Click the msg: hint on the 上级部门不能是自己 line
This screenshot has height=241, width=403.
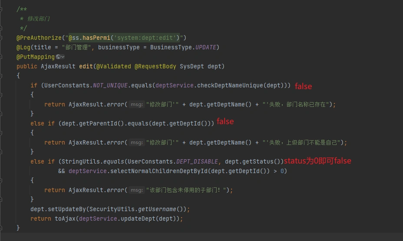point(137,142)
